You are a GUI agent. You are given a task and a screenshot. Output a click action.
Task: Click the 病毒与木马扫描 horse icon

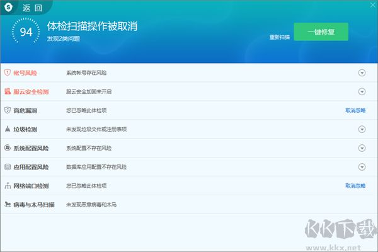(x=8, y=205)
